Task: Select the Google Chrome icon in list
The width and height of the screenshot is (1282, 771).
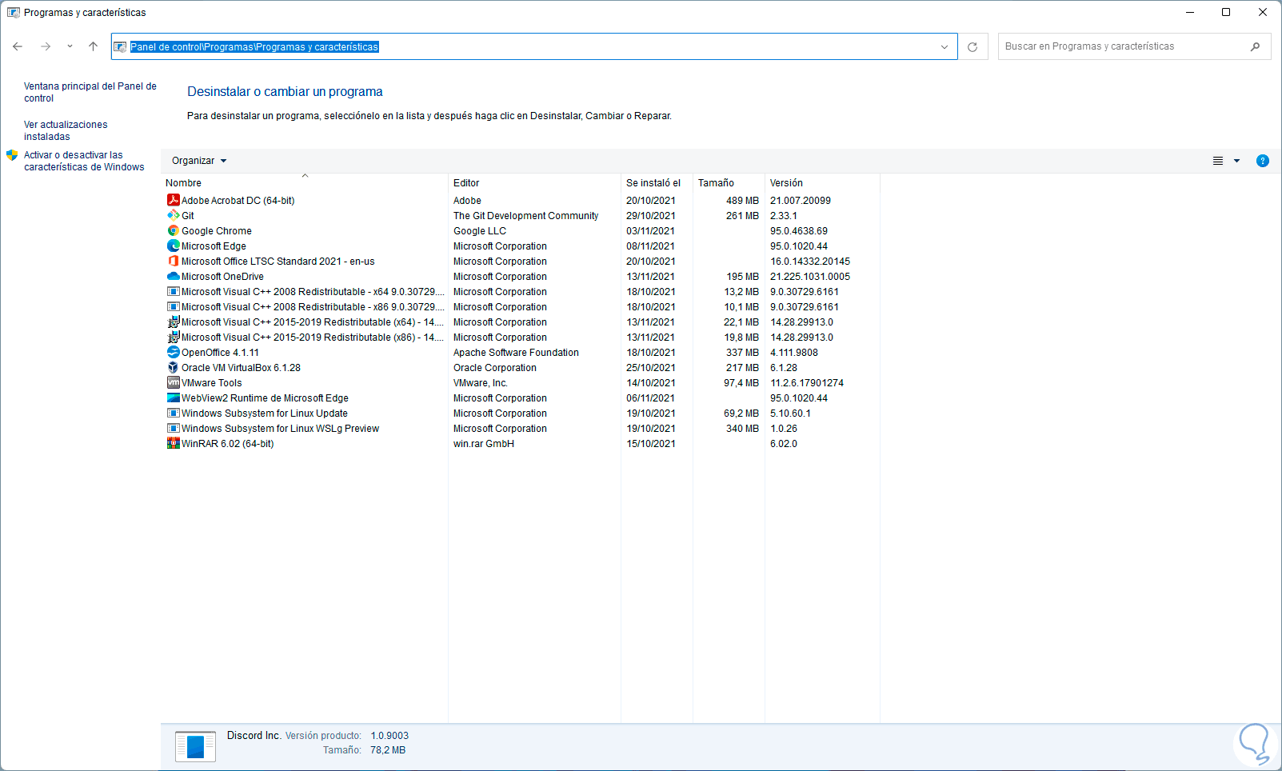Action: coord(173,230)
